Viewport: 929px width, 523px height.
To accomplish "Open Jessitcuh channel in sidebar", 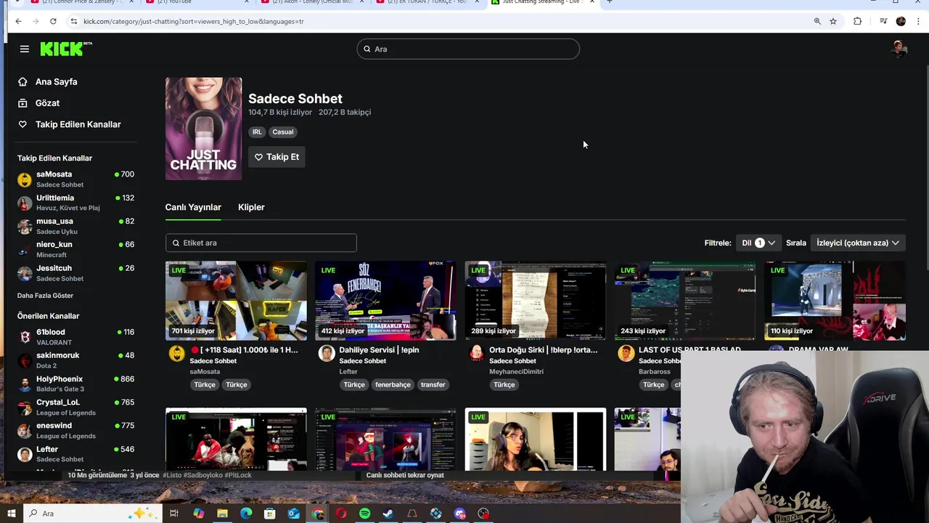I will coord(75,273).
